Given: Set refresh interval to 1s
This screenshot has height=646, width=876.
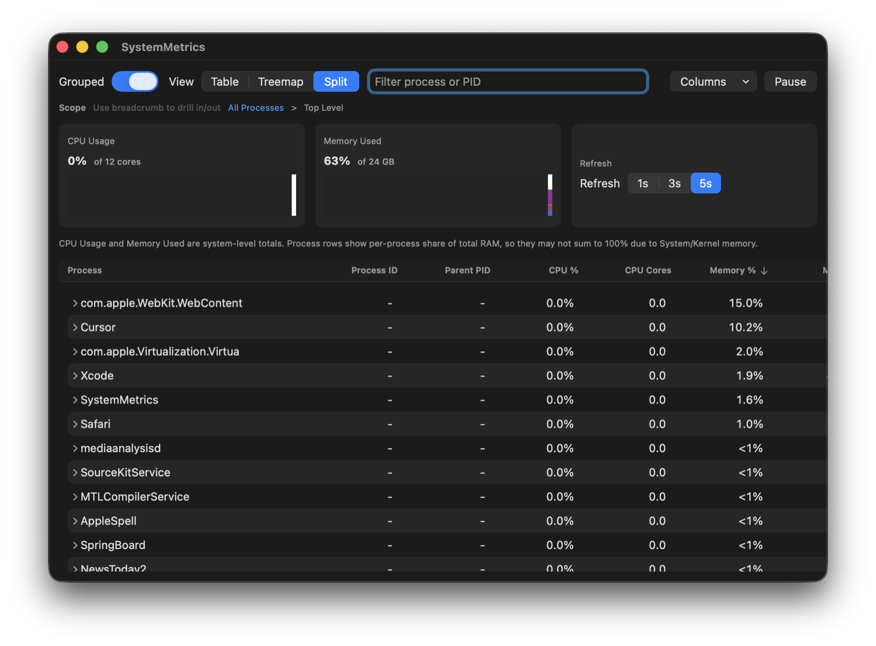Looking at the screenshot, I should point(643,183).
